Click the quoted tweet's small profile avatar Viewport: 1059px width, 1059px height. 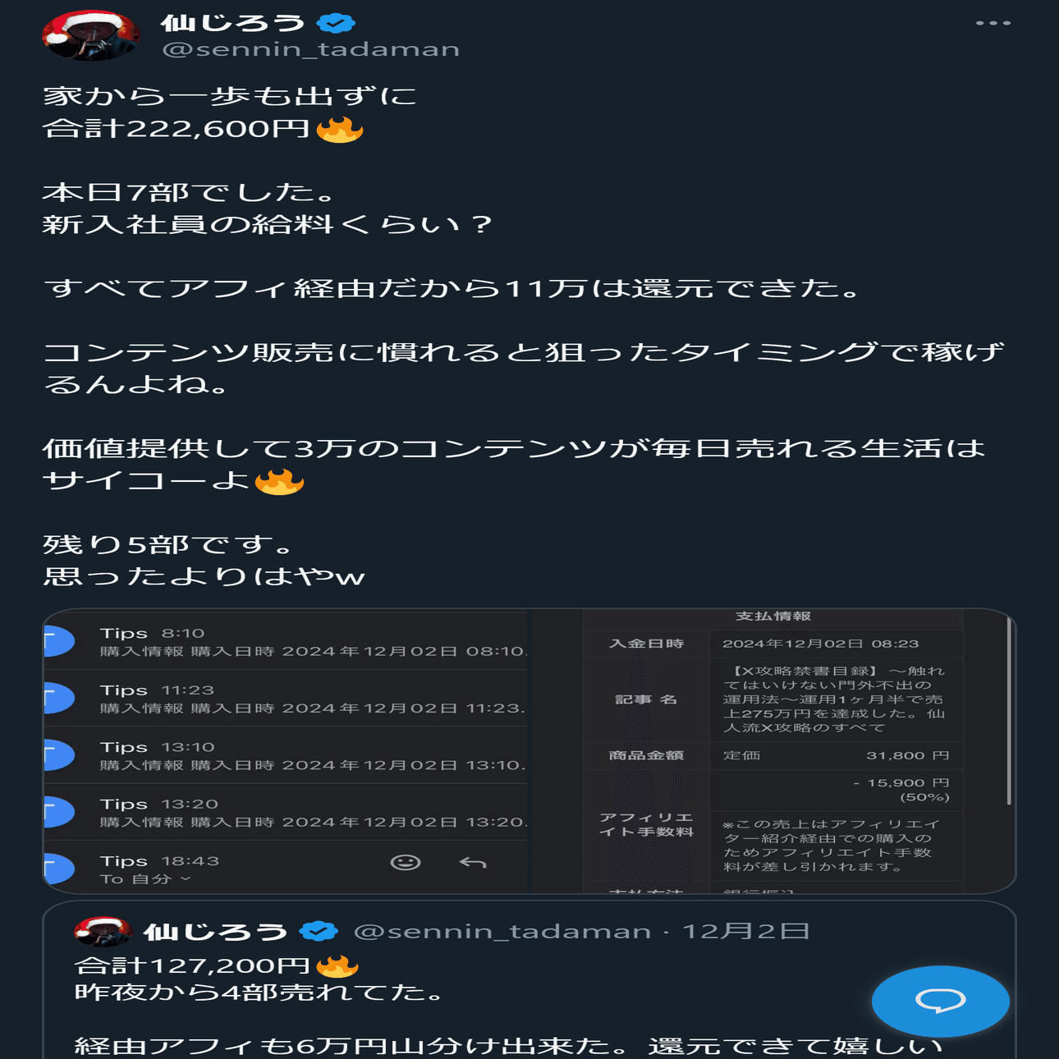tap(103, 931)
